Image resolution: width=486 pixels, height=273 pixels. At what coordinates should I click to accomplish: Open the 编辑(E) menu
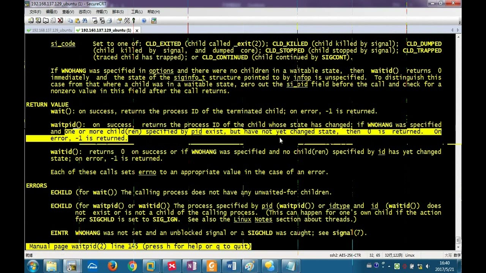[52, 12]
